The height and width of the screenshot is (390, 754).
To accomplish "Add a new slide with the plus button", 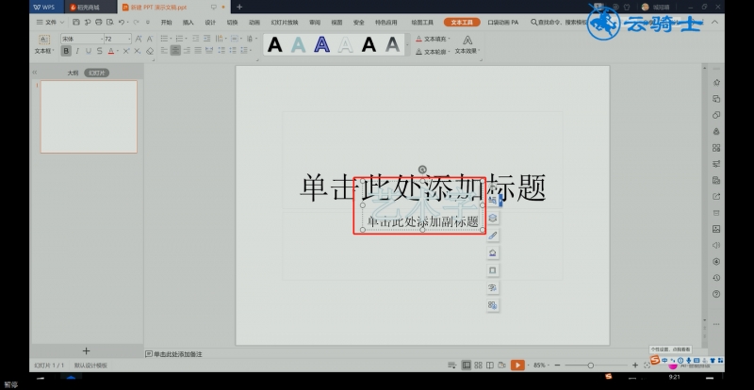I will tap(86, 351).
